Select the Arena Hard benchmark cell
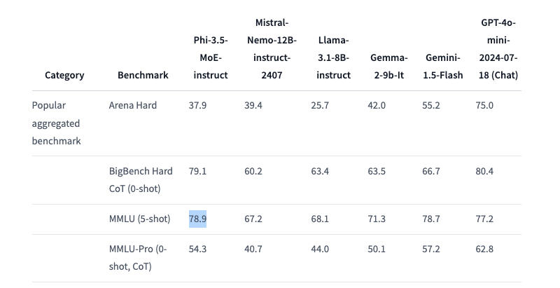This screenshot has height=288, width=560. tap(133, 106)
